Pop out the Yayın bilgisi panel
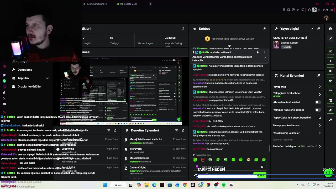 [318, 29]
